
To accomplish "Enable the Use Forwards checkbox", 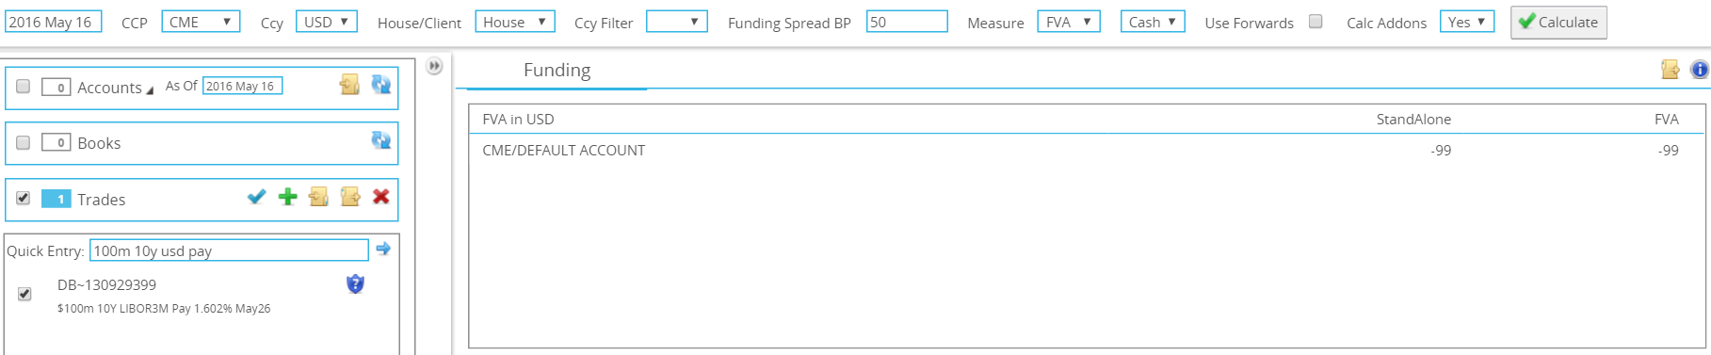I will pos(1316,22).
